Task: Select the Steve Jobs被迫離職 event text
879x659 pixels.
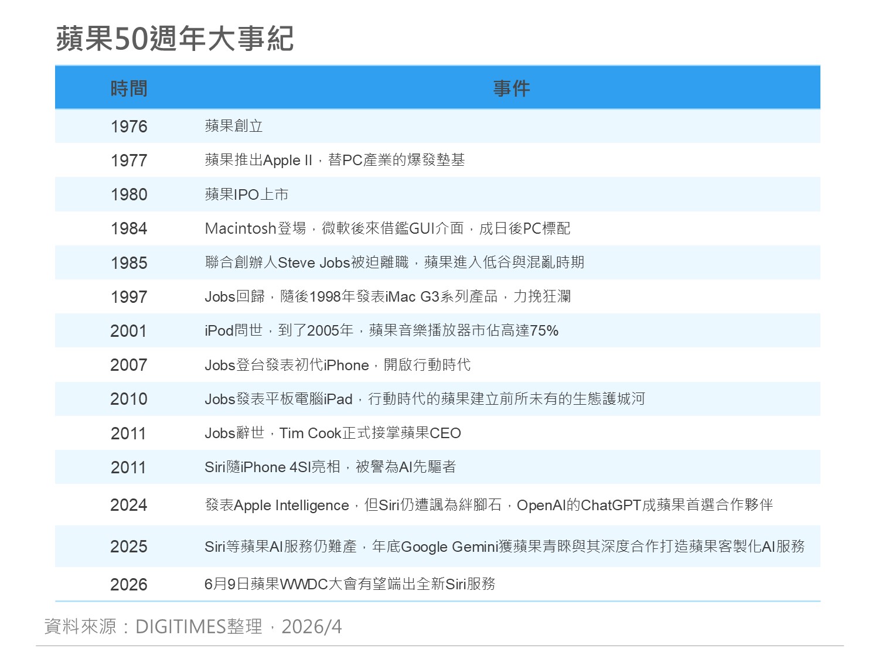Action: tap(394, 262)
